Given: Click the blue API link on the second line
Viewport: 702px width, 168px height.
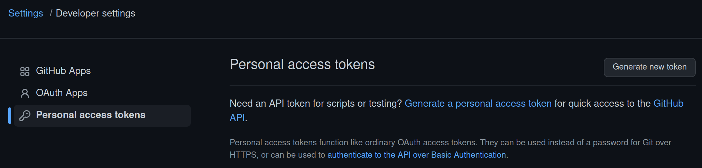Looking at the screenshot, I should (x=237, y=118).
